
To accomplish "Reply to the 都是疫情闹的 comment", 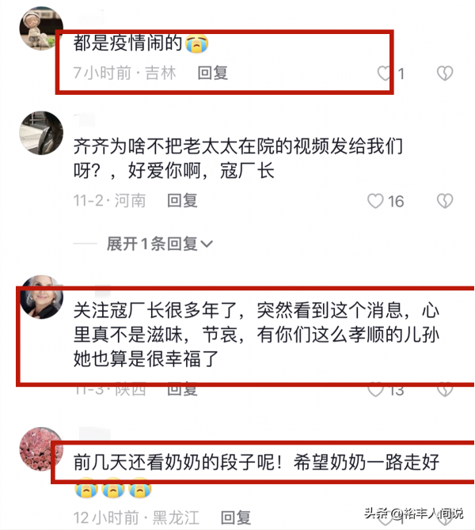I will (213, 74).
